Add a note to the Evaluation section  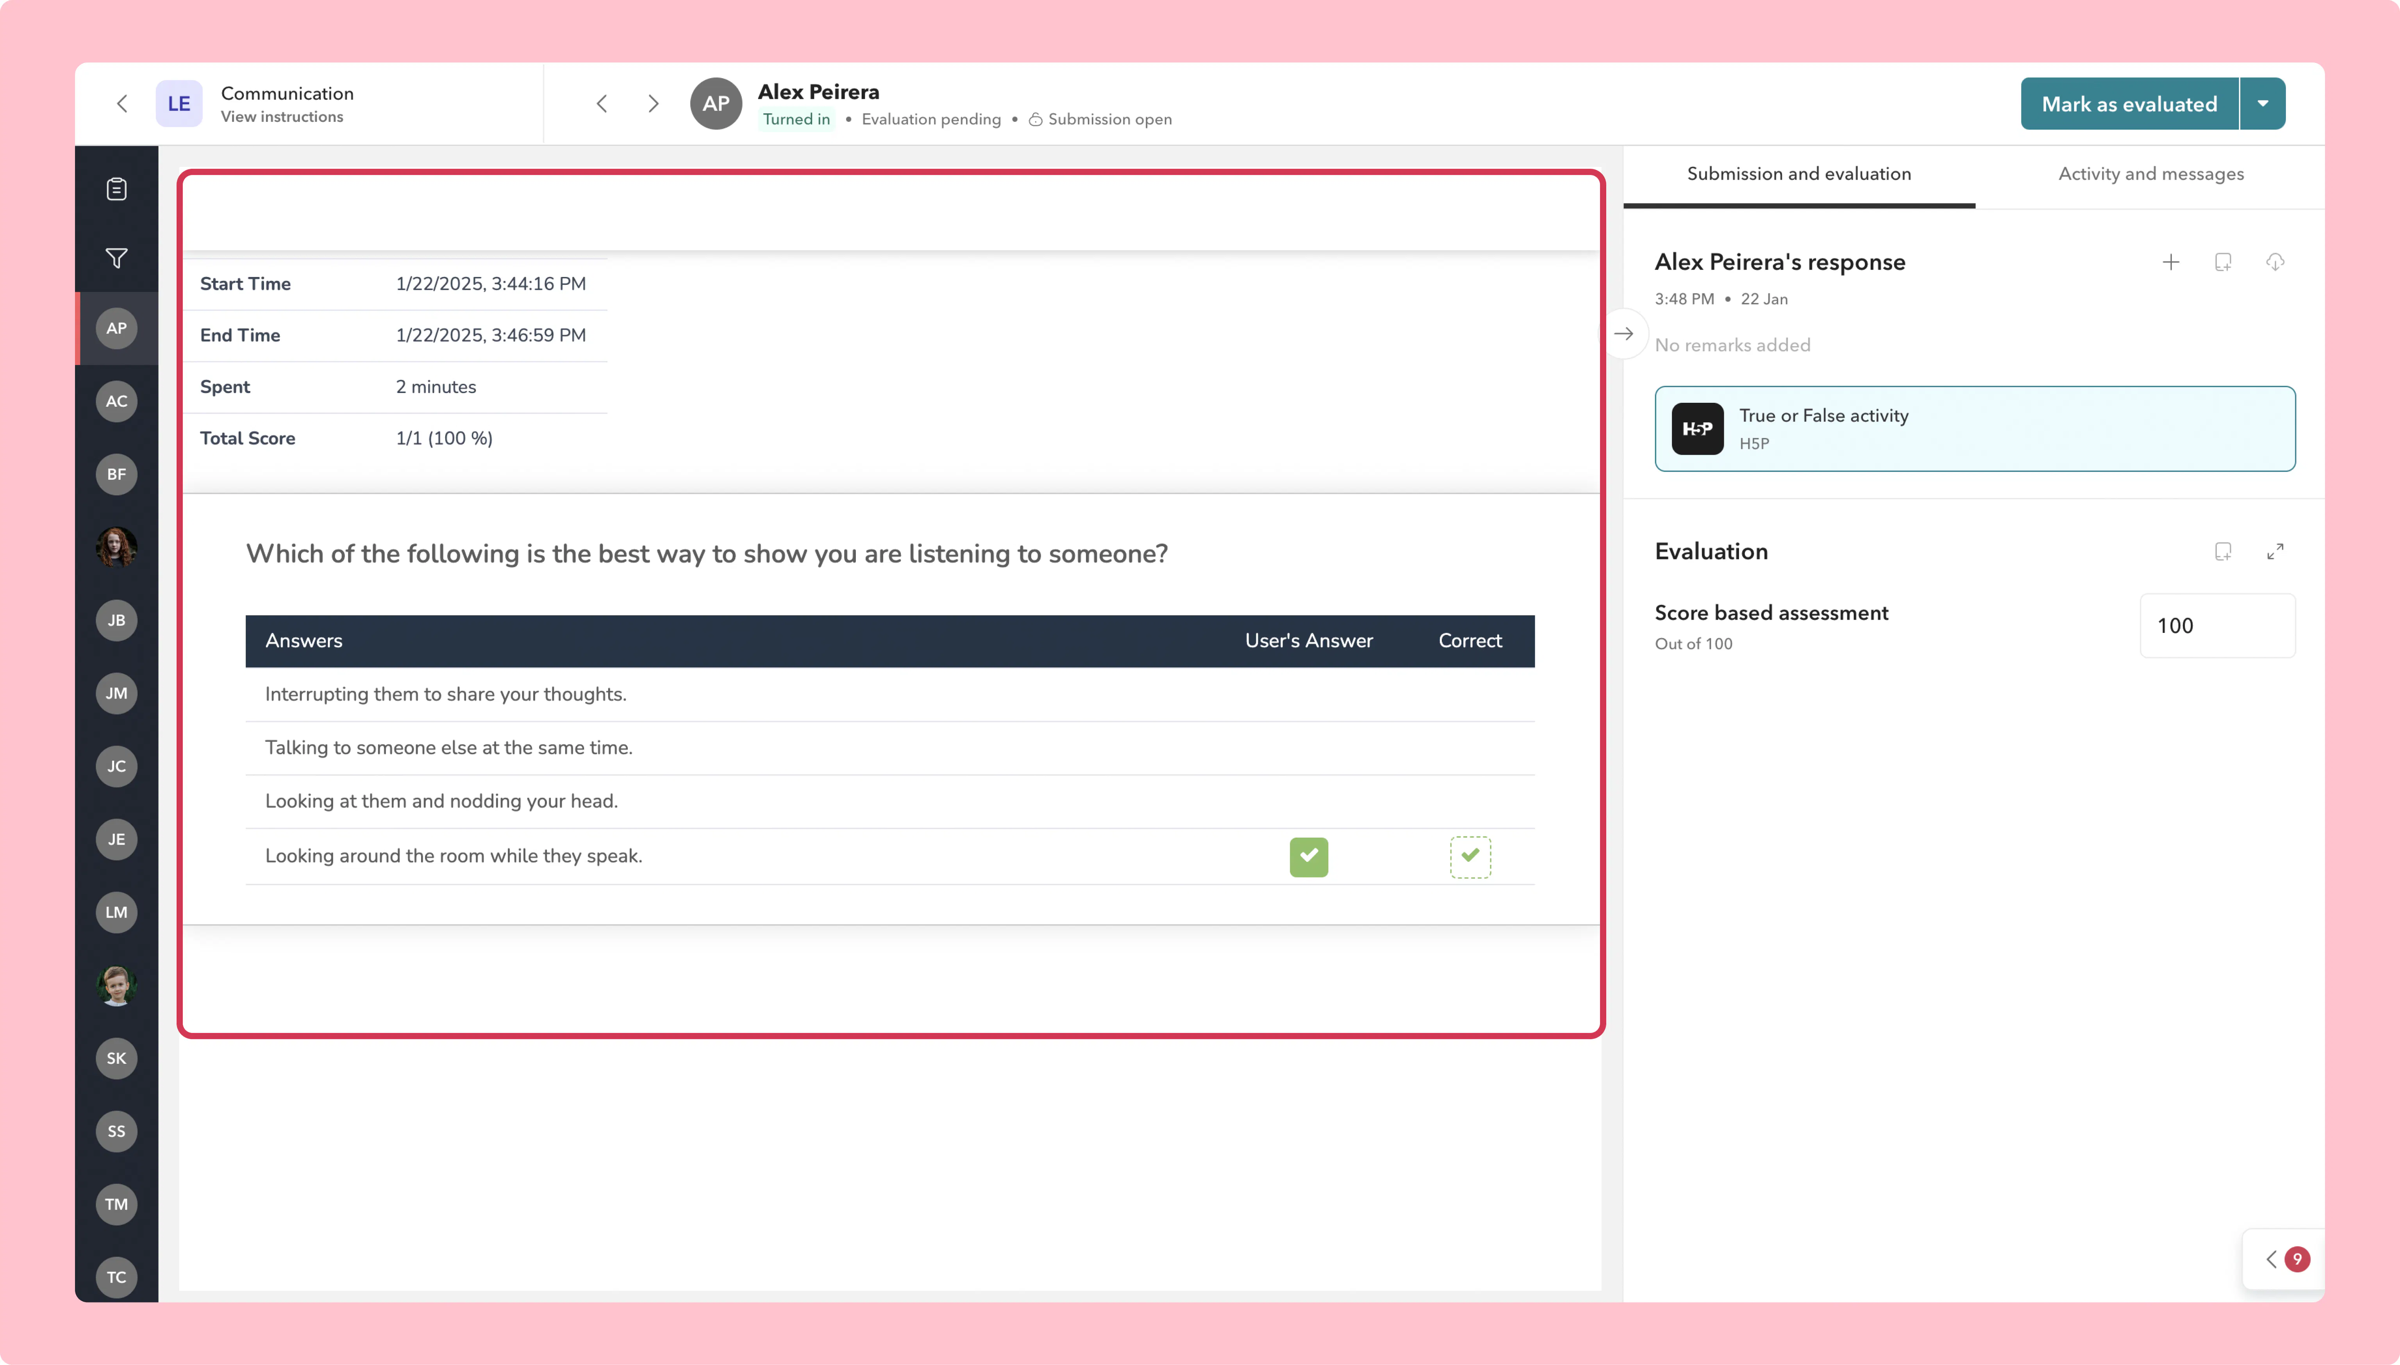click(x=2223, y=552)
